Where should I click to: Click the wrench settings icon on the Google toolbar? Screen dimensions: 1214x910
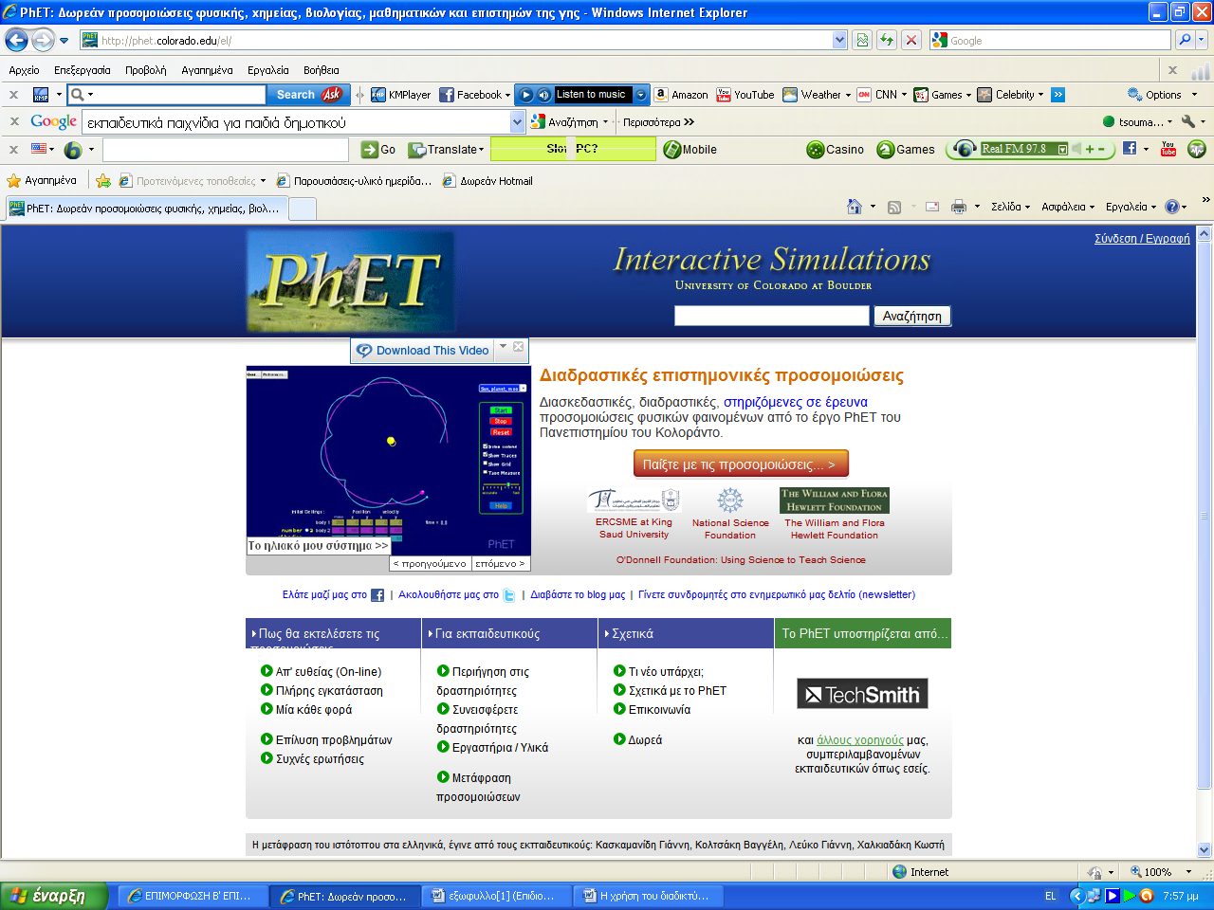(1188, 121)
